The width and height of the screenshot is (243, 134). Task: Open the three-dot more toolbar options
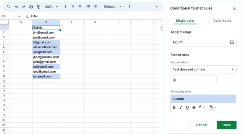point(129,7)
